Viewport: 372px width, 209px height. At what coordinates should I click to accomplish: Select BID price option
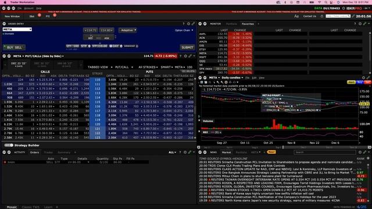tap(91, 38)
